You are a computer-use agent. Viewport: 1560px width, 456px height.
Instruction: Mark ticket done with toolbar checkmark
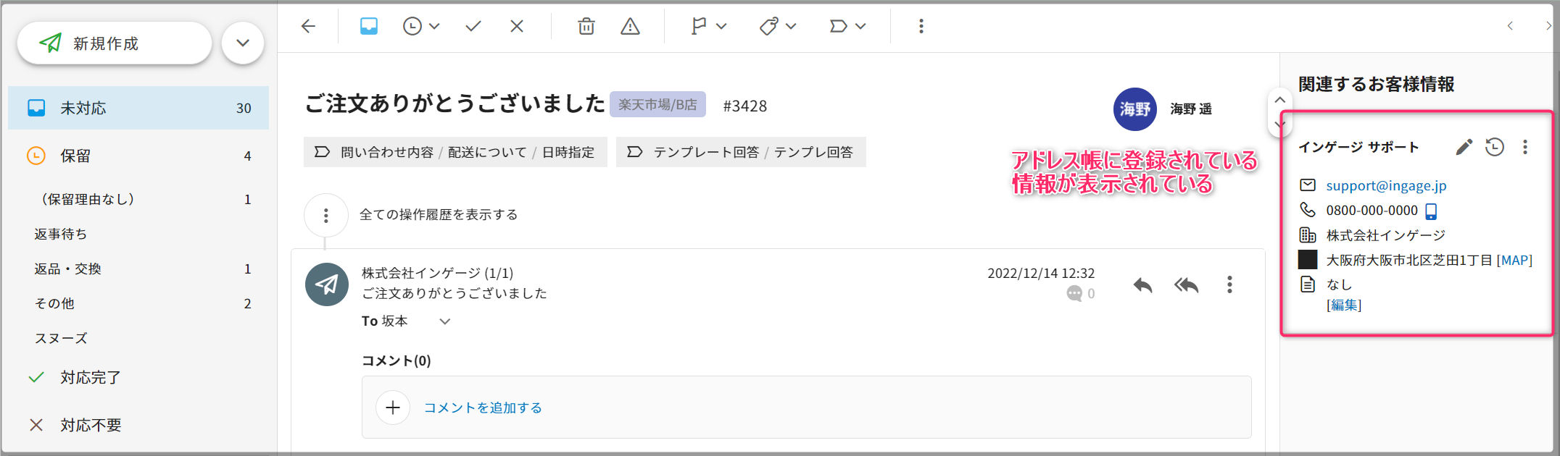tap(473, 27)
